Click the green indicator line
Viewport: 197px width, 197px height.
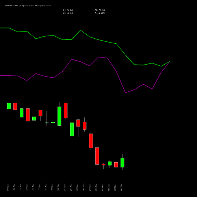click(81, 30)
